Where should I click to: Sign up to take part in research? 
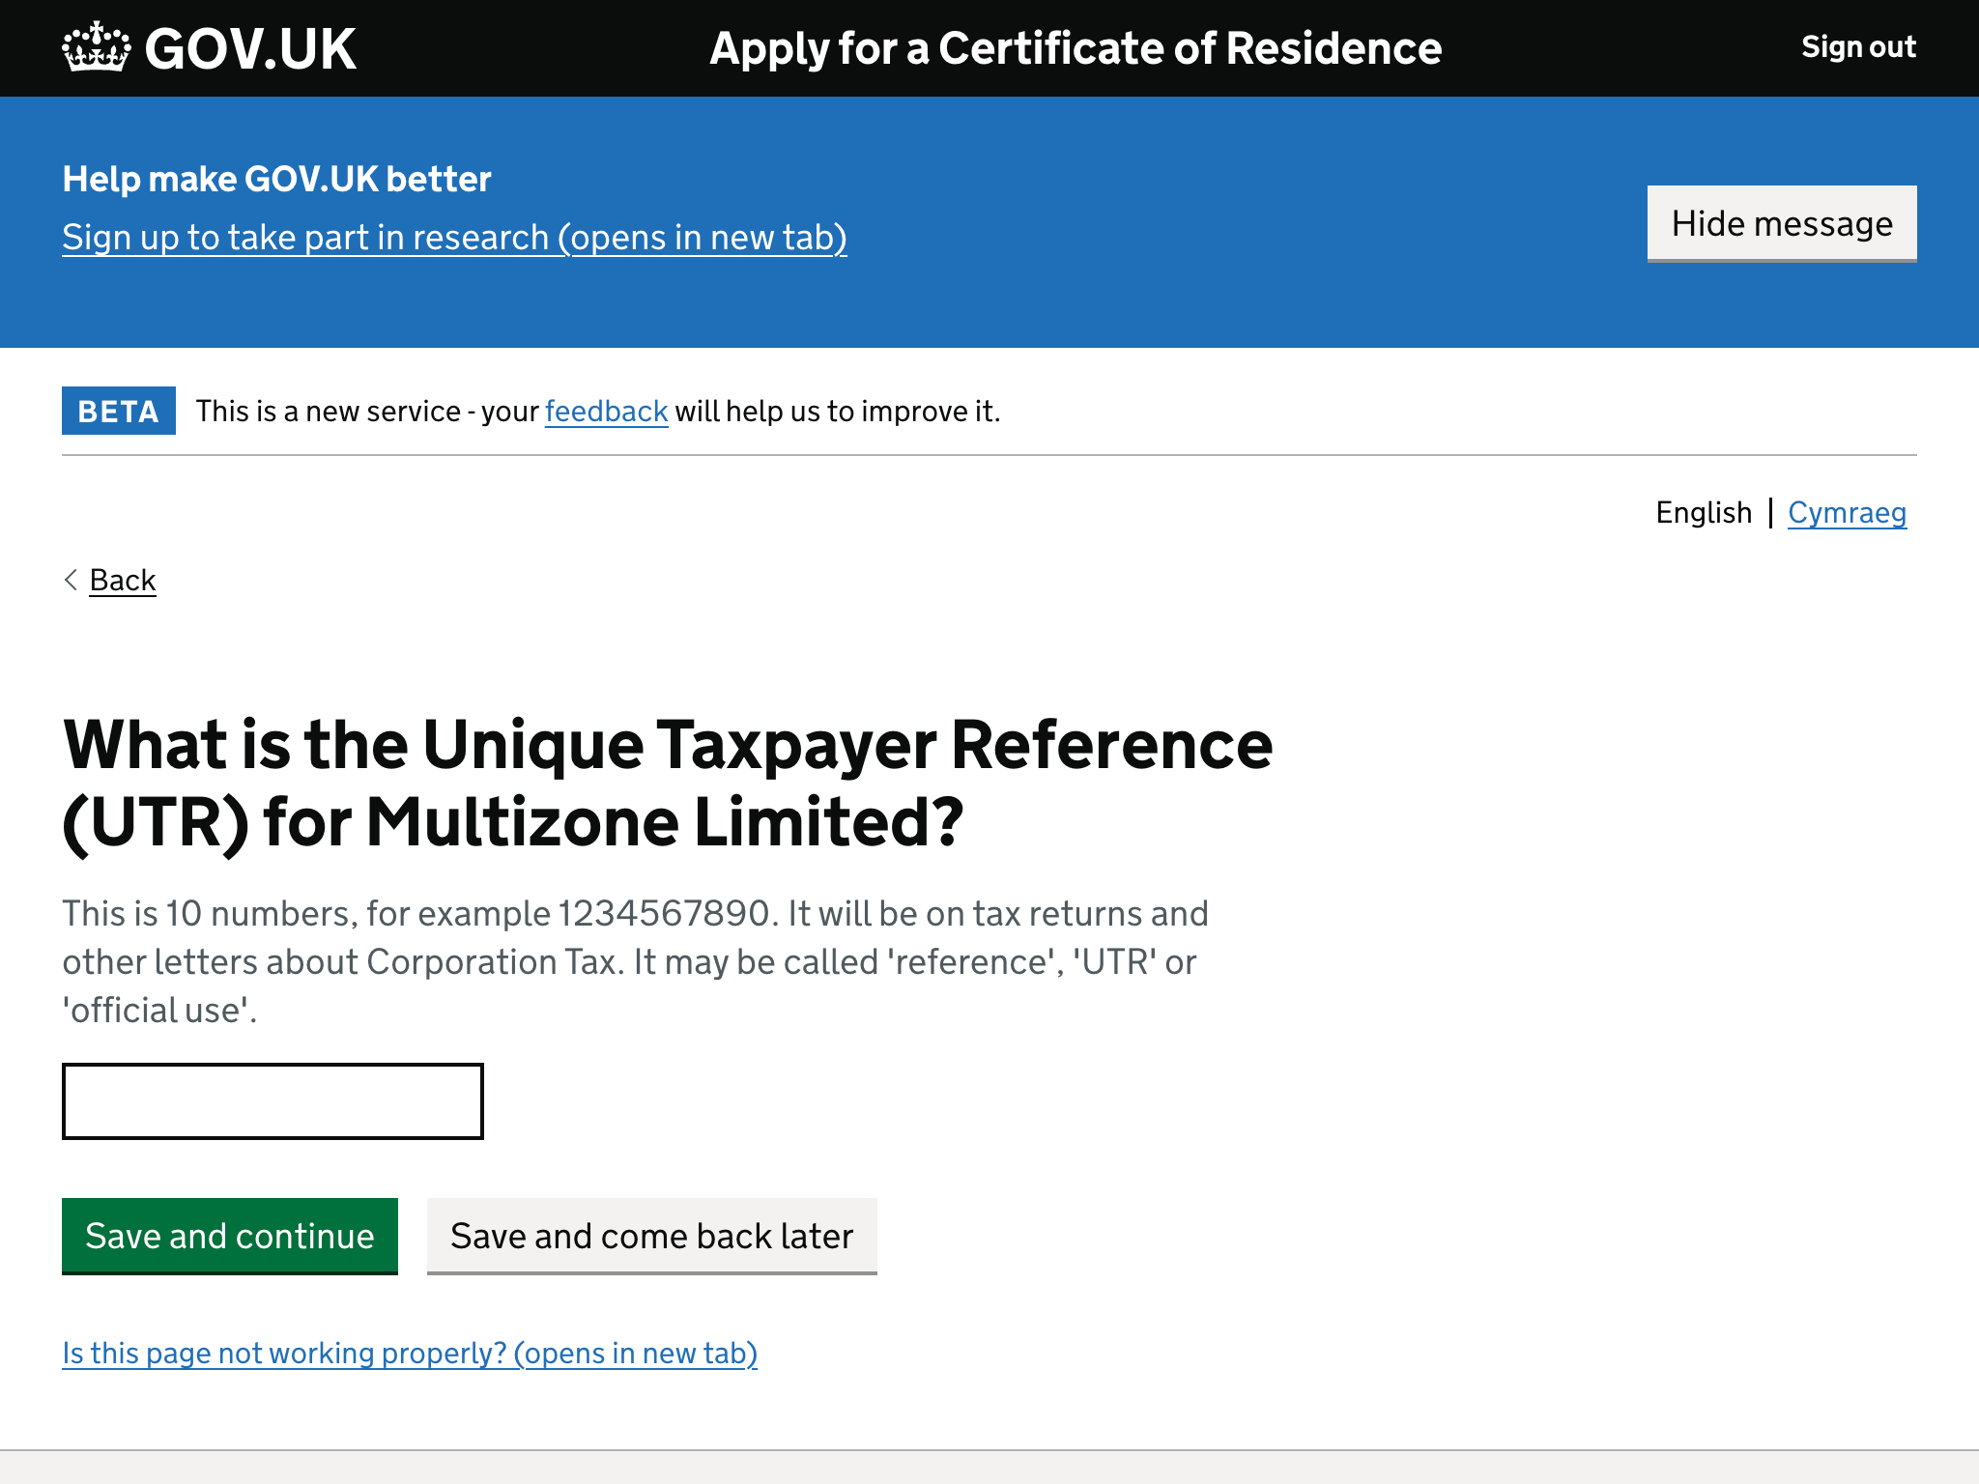pos(454,238)
